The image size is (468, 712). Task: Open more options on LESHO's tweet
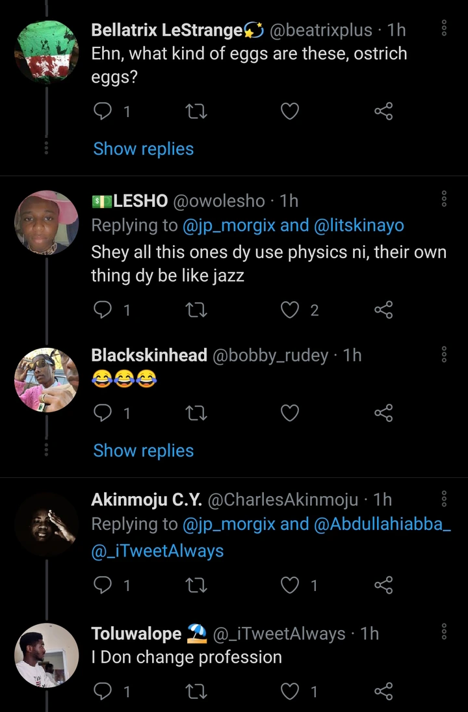tap(444, 198)
